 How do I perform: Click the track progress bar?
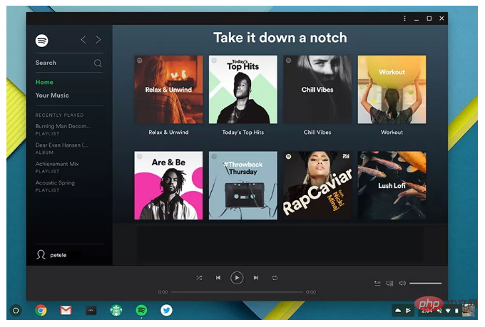point(237,292)
